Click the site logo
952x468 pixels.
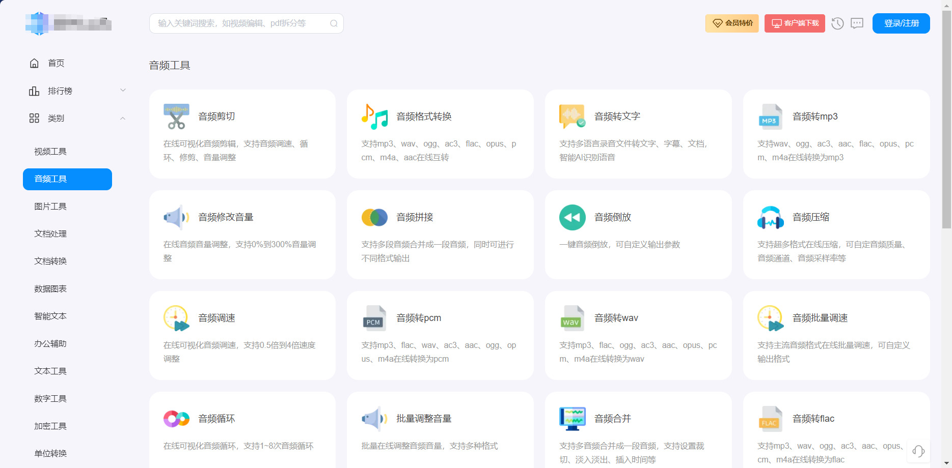[68, 23]
